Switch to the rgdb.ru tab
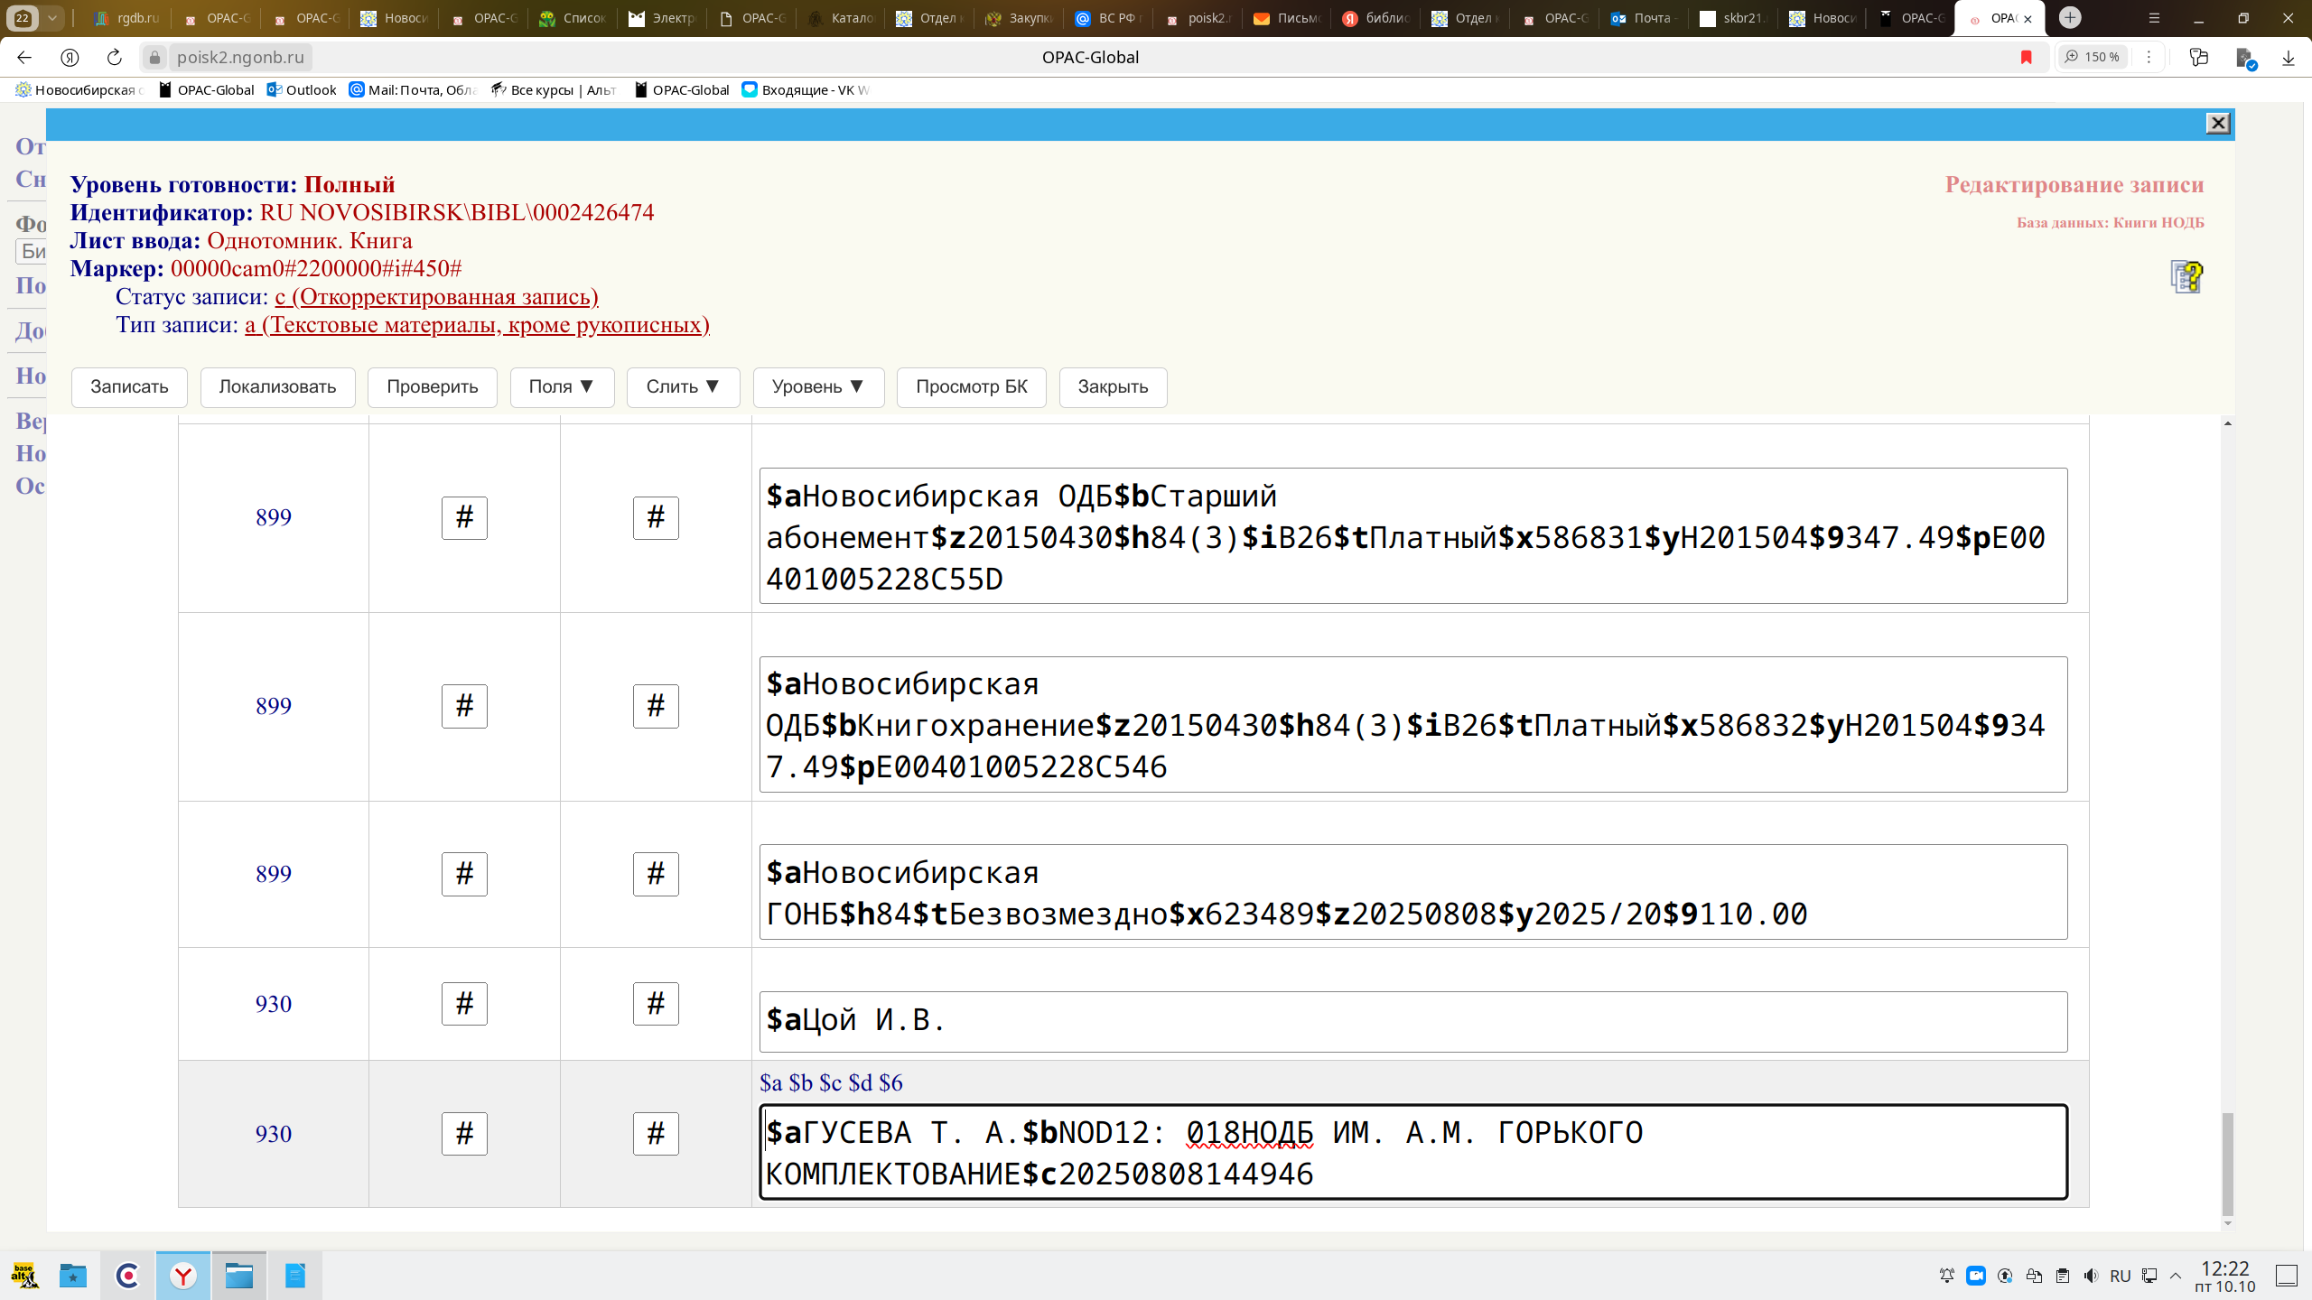This screenshot has height=1300, width=2312. coord(126,18)
